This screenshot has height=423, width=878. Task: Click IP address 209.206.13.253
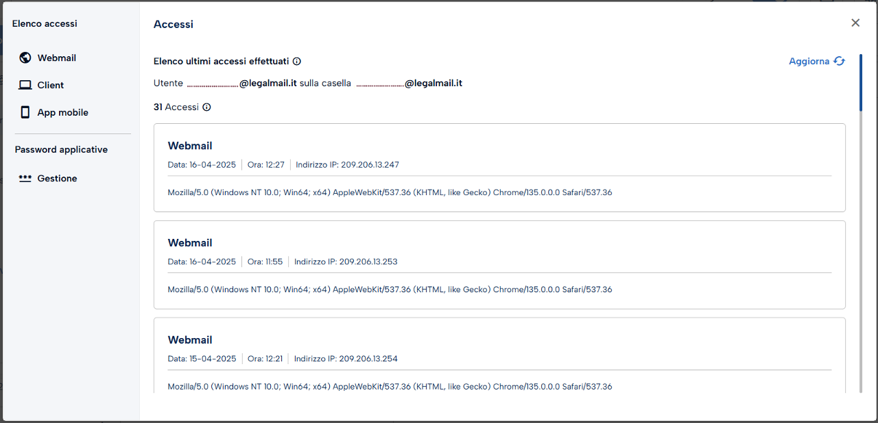pos(368,261)
